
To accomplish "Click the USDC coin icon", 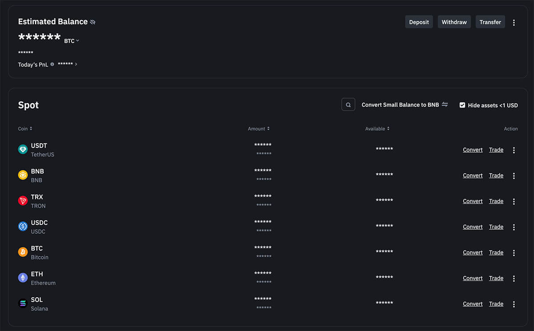I will [23, 227].
